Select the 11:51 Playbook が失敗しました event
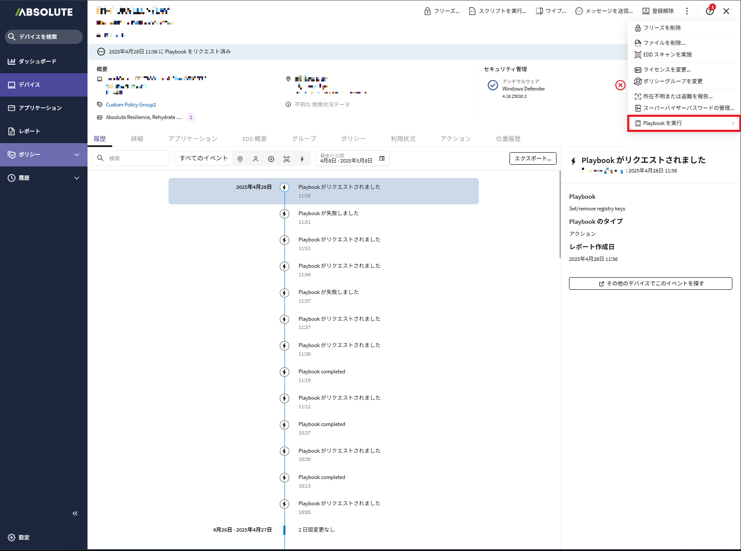This screenshot has height=551, width=741. click(x=328, y=217)
